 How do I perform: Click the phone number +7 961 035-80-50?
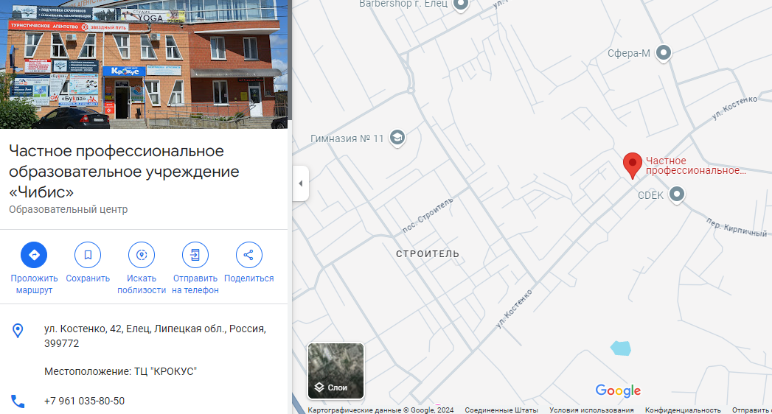point(84,401)
